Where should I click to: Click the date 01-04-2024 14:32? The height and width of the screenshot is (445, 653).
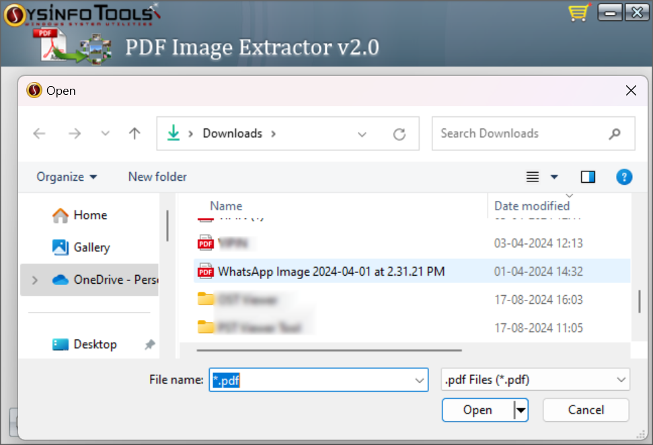[x=538, y=272]
